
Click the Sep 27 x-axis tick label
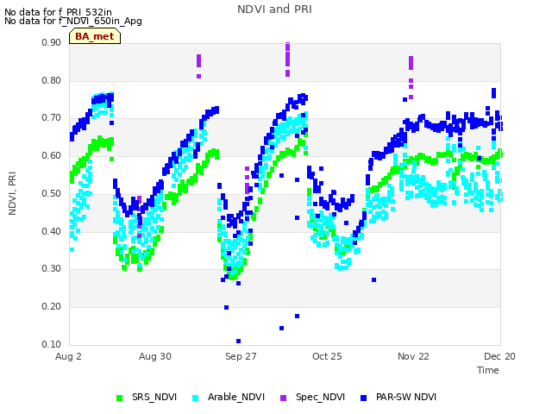(x=241, y=356)
